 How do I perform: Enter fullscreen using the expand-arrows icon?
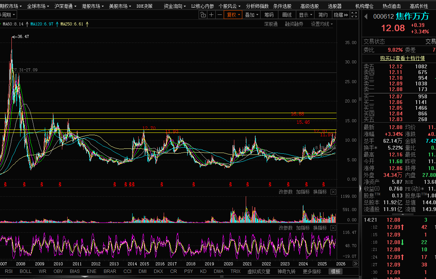pos(354,15)
